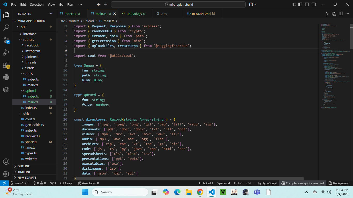Open the Python activity bar icon
Viewport: 353px width, 198px height.
pyautogui.click(x=6, y=77)
